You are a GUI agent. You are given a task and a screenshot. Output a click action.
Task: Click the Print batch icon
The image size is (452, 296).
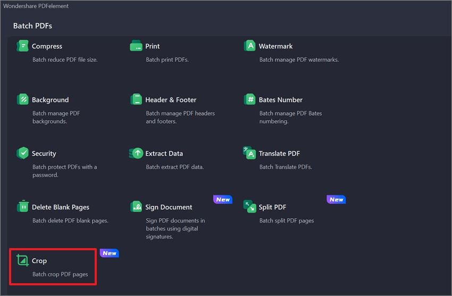(136, 46)
